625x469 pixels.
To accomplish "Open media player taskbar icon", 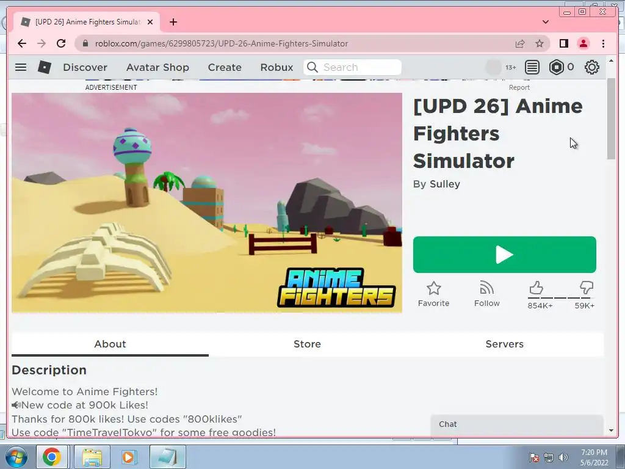I will [128, 457].
